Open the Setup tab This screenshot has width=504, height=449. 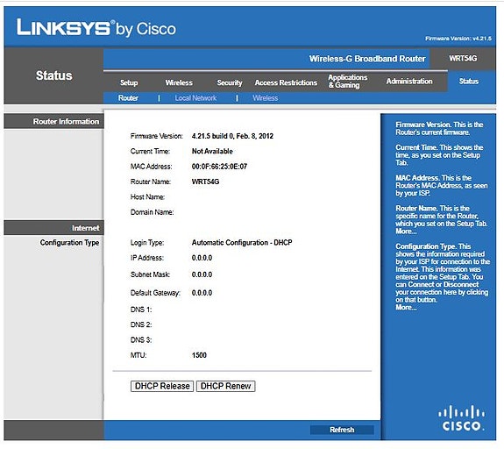point(129,82)
